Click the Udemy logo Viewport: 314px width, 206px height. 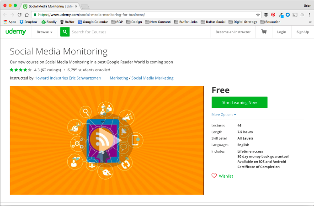tap(16, 32)
